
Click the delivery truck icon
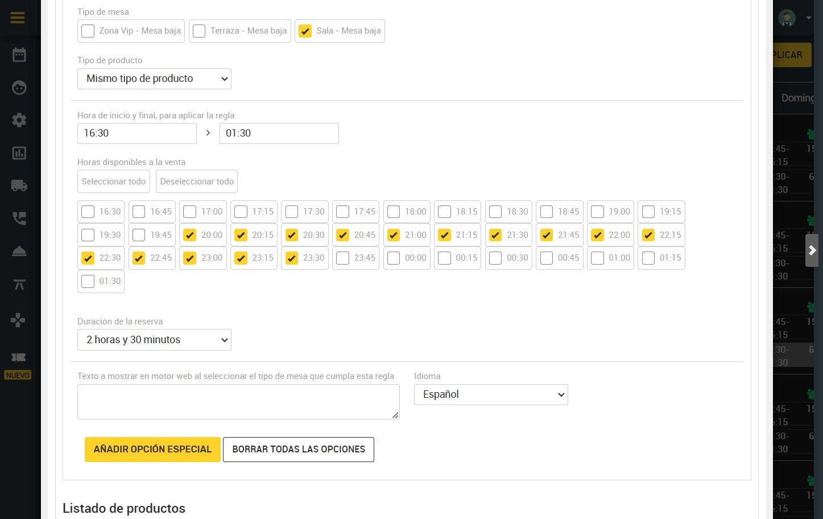[19, 186]
